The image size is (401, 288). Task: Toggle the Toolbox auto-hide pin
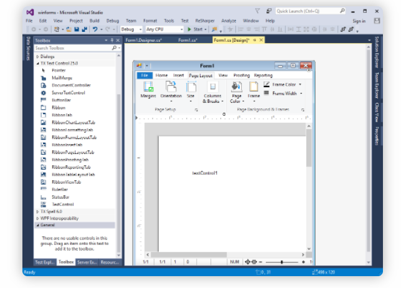[x=112, y=40]
